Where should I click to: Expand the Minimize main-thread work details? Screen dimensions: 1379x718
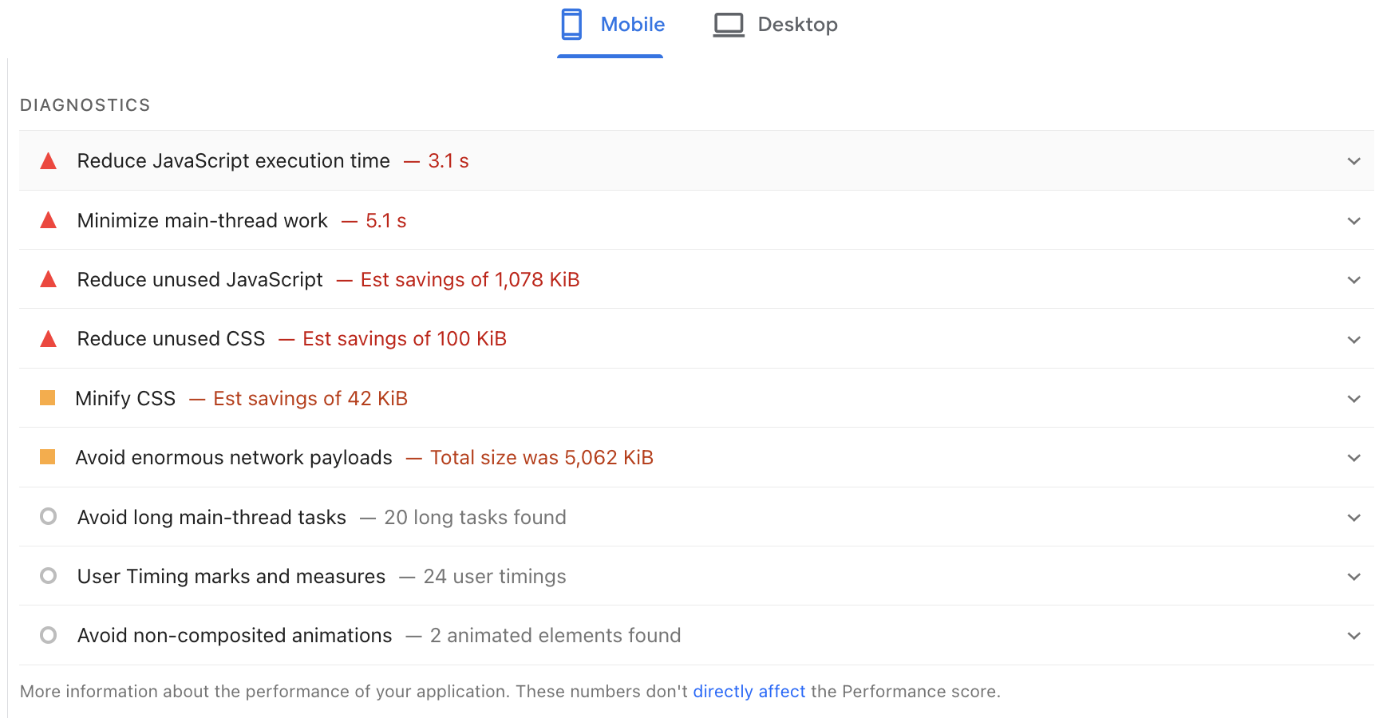point(1353,220)
